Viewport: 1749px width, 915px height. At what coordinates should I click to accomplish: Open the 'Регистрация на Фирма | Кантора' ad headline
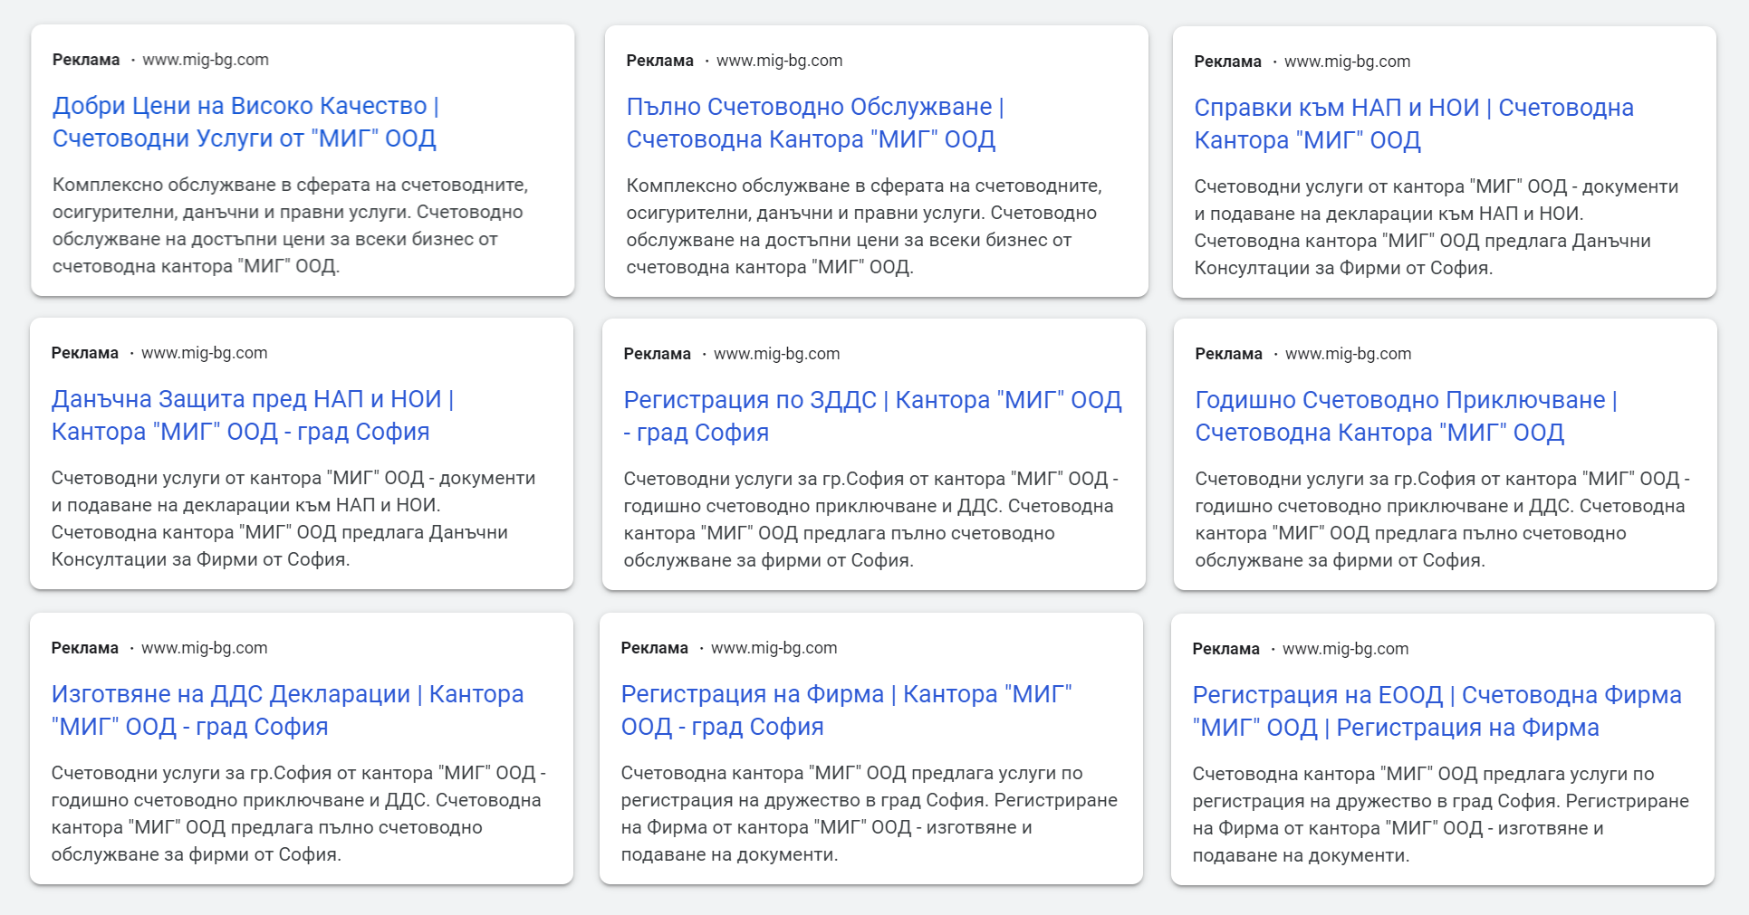[x=847, y=710]
